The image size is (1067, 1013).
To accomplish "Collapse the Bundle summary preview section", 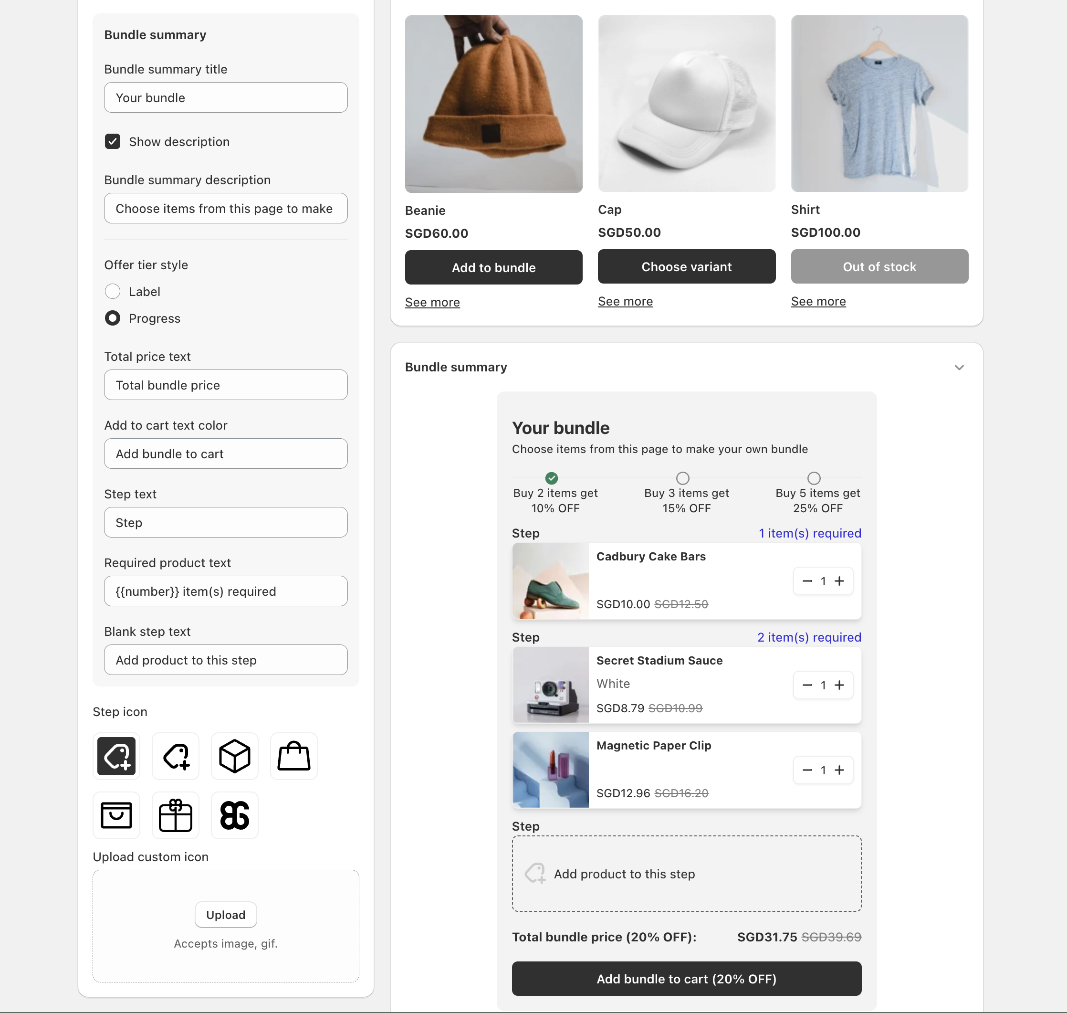I will pyautogui.click(x=959, y=367).
